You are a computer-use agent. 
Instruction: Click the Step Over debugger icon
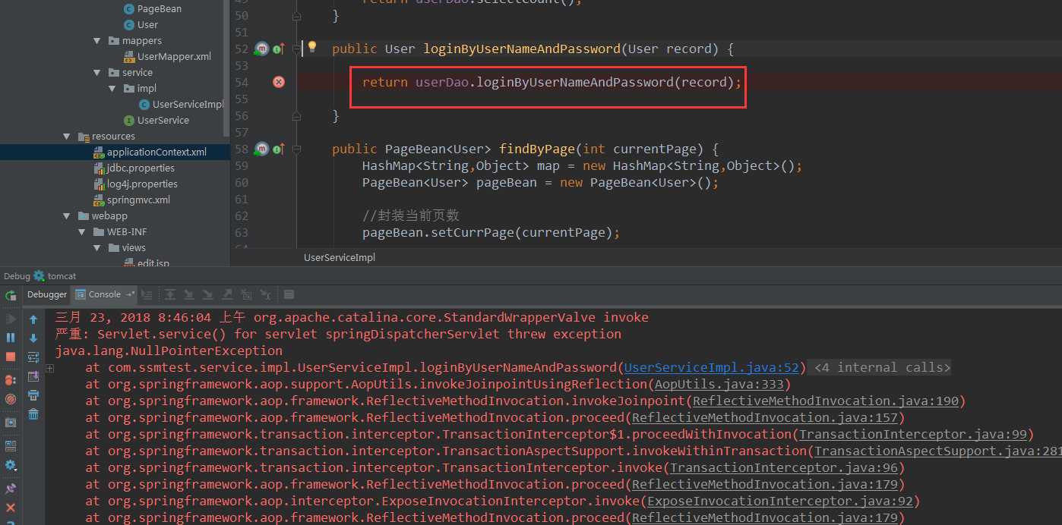point(170,294)
